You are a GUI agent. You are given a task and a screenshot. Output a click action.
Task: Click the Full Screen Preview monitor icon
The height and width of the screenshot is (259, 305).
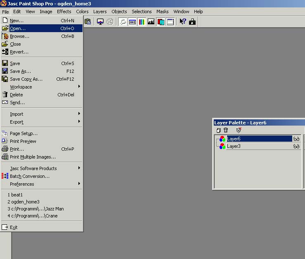100,21
